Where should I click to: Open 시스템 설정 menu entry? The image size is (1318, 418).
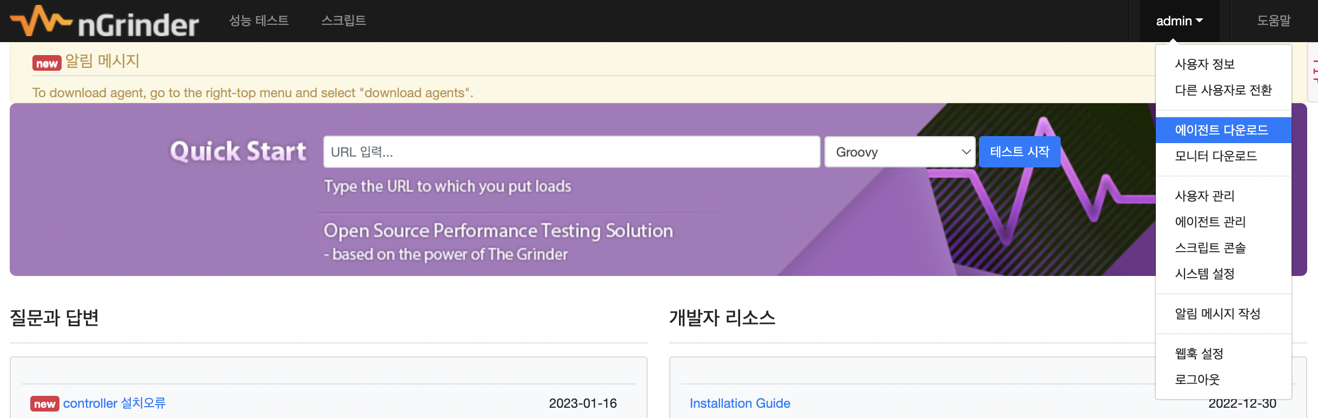click(x=1223, y=274)
